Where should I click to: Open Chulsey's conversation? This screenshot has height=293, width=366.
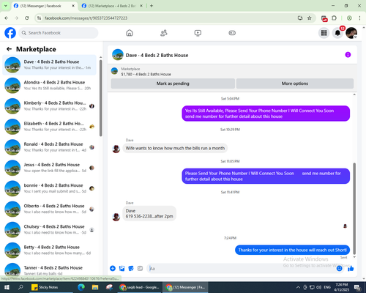click(49, 229)
